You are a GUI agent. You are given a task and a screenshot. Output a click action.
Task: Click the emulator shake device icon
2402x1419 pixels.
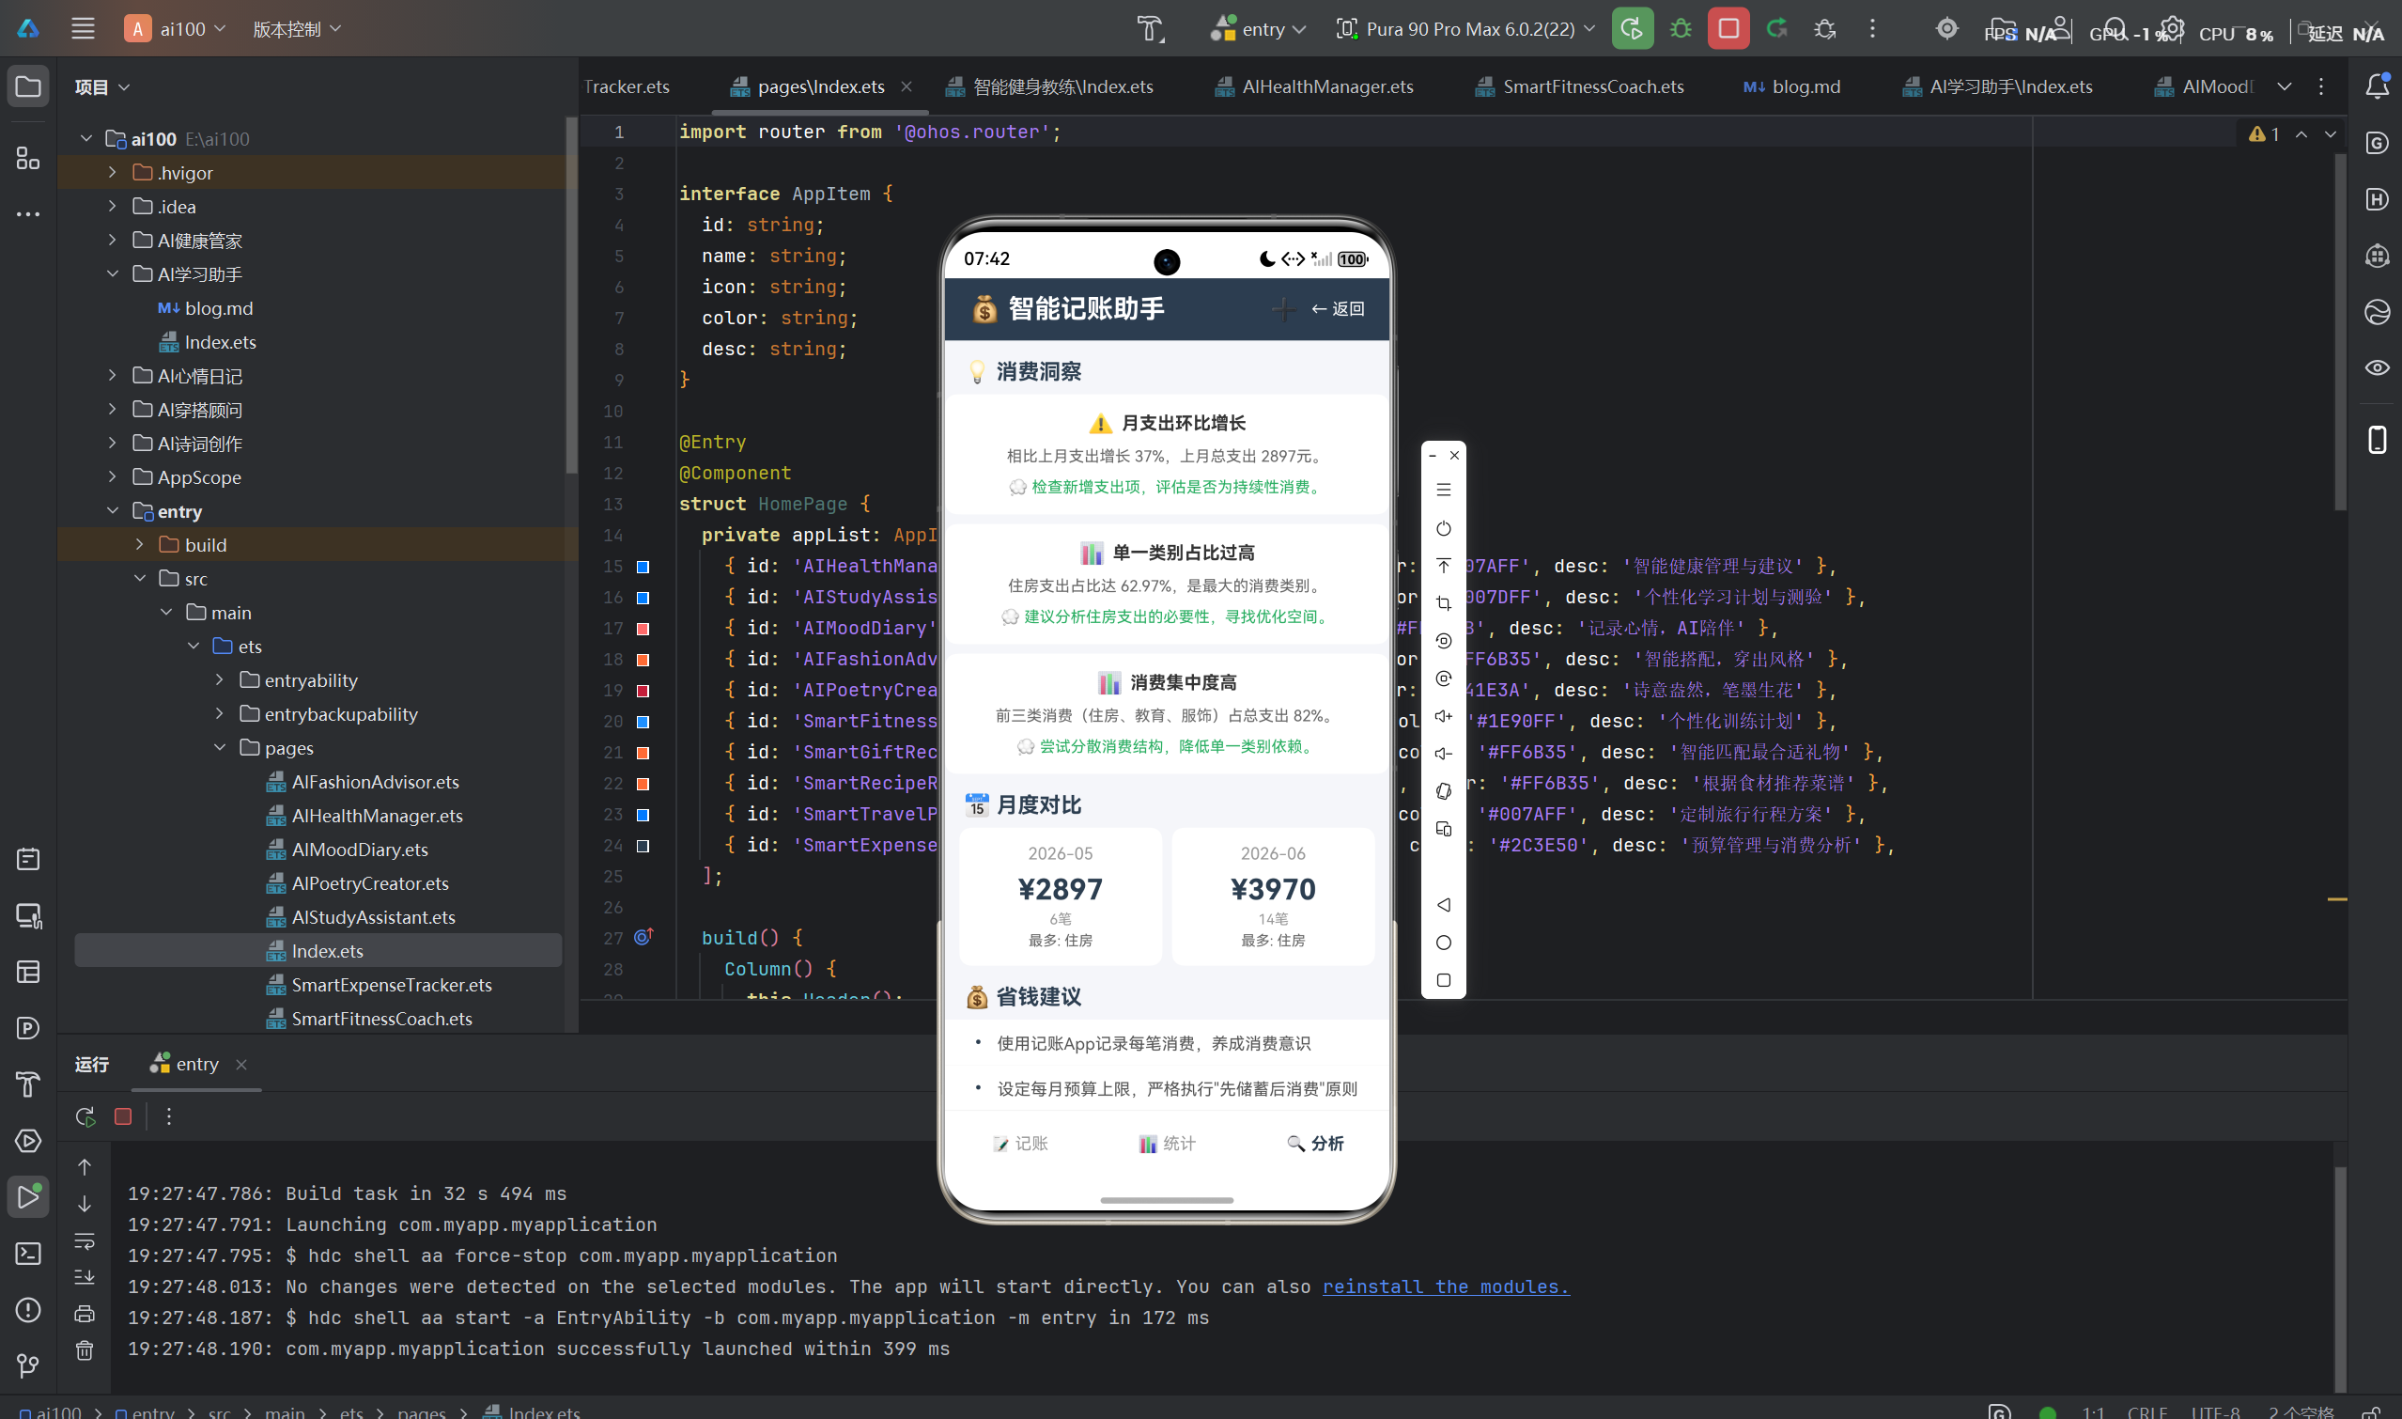(x=1443, y=790)
